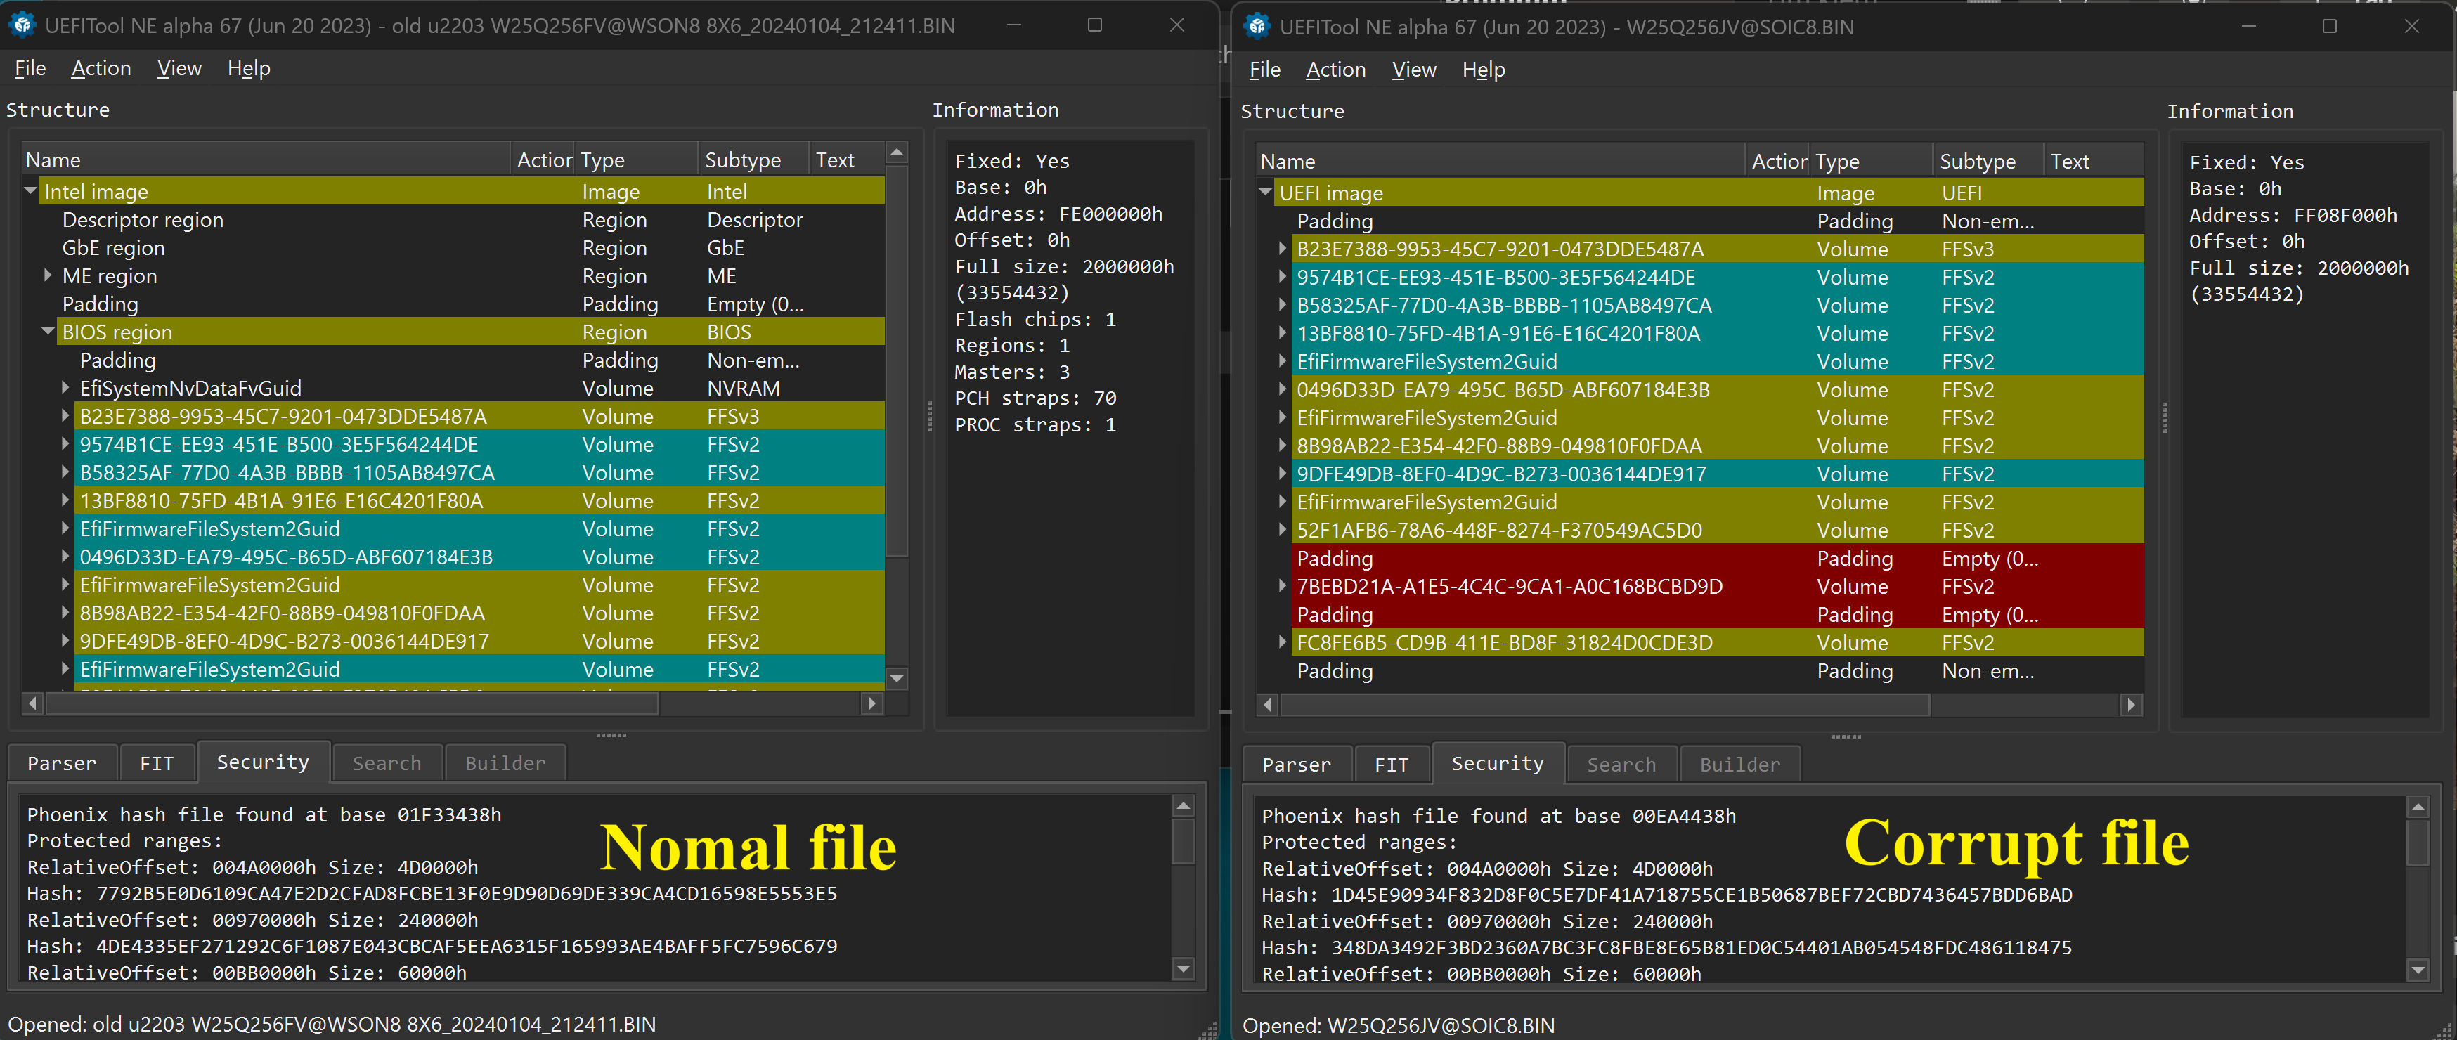Expand EfiSystemNvDataFvGuid volume node

[x=65, y=388]
